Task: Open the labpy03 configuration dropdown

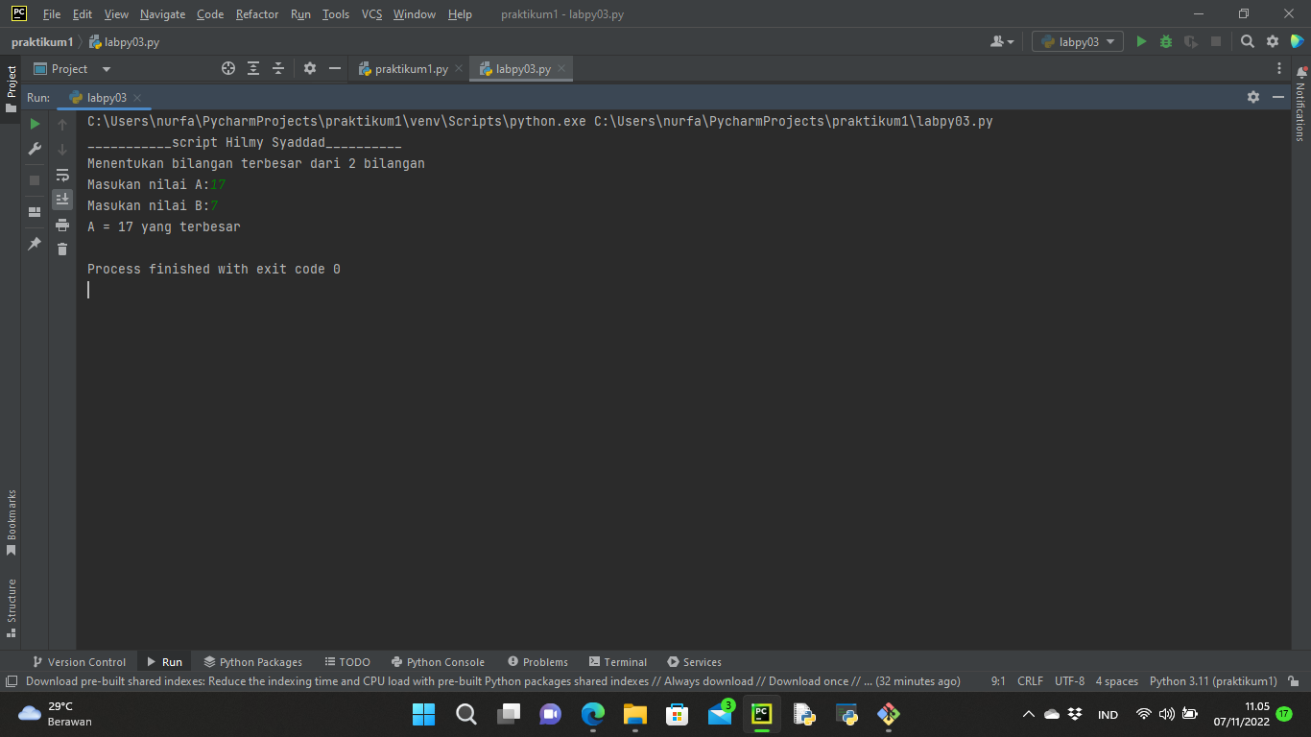Action: pyautogui.click(x=1076, y=42)
